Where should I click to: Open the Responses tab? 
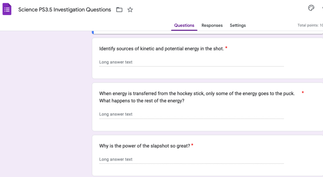212,26
